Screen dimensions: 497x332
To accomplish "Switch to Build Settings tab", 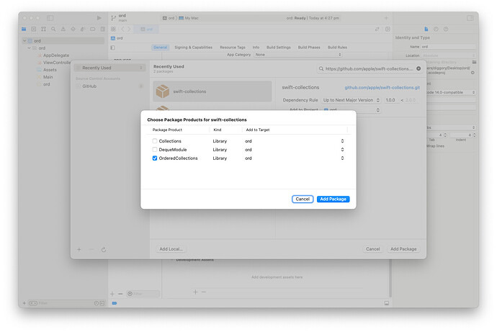I will point(279,48).
